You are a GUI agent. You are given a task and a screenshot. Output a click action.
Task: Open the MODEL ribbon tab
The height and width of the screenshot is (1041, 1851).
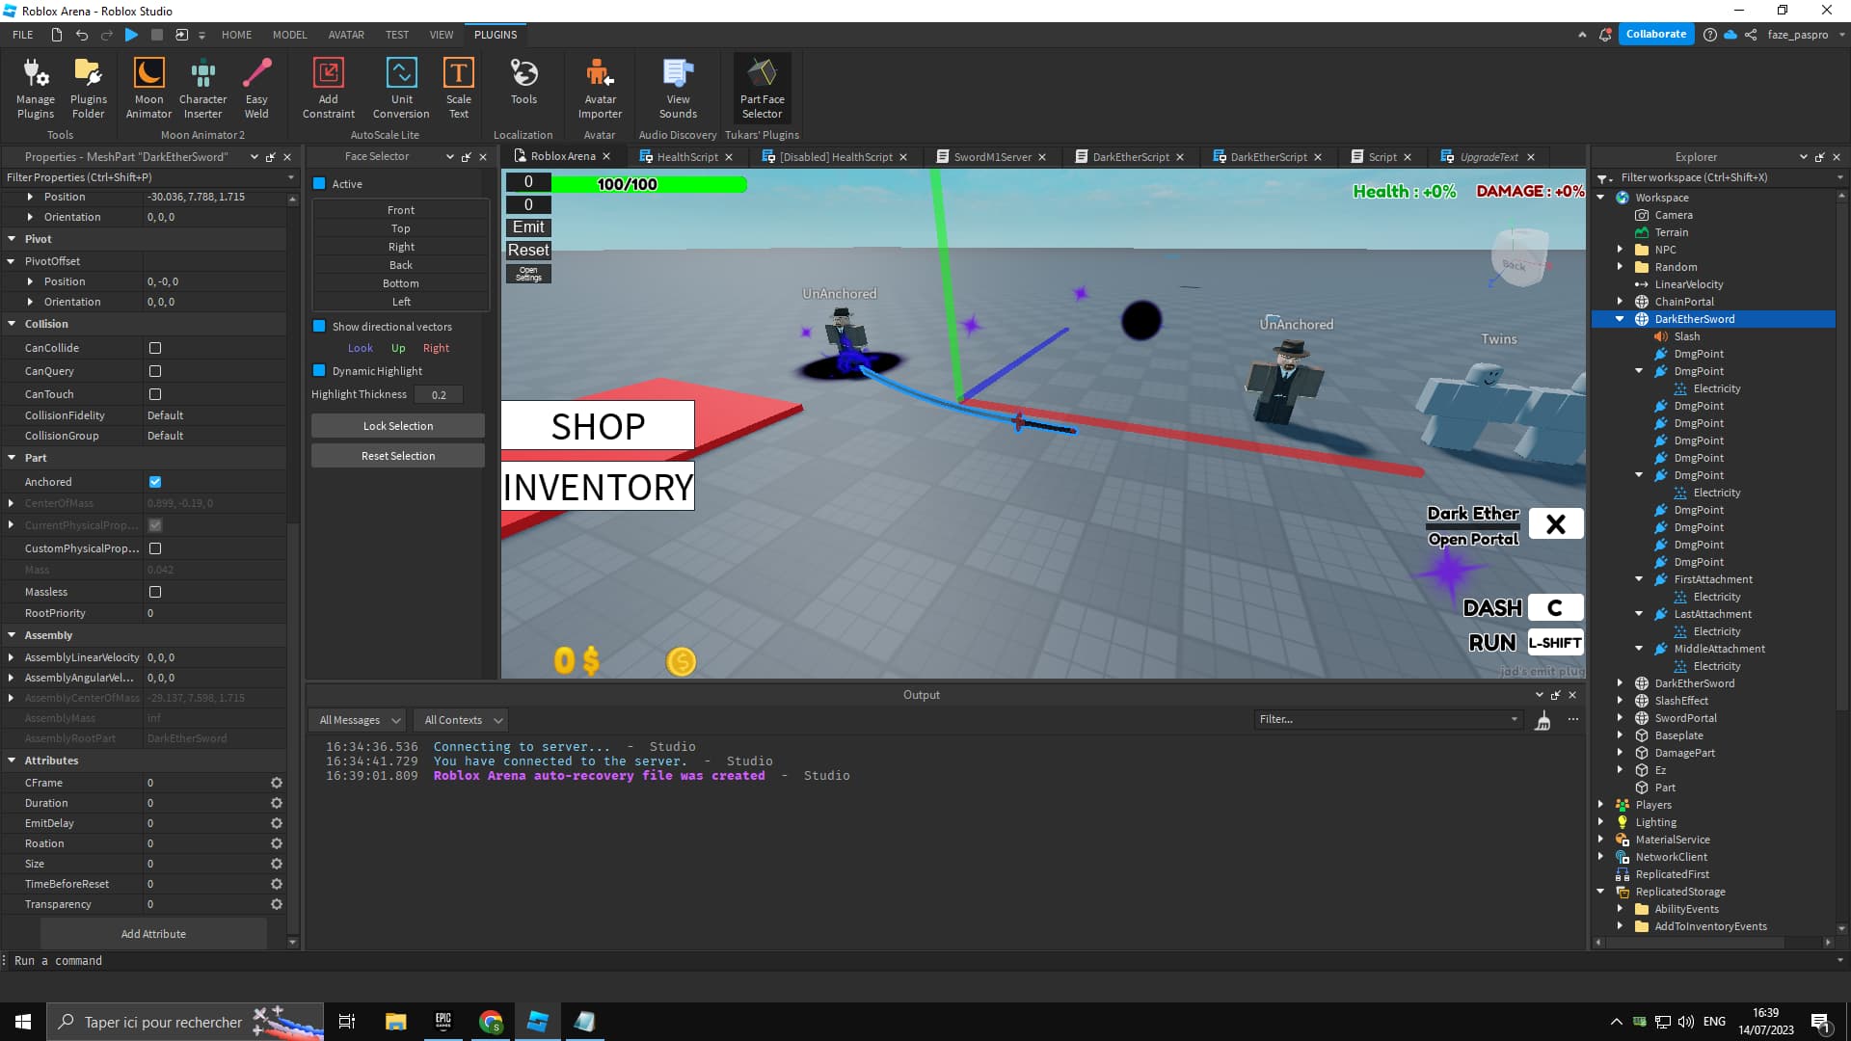tap(289, 35)
